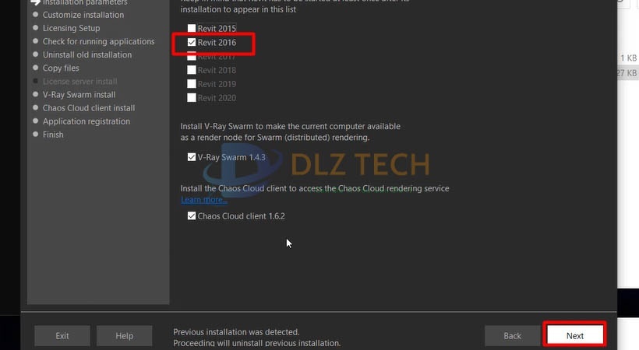This screenshot has height=350, width=639.
Task: Select the Finish step bullet
Action: 35,135
